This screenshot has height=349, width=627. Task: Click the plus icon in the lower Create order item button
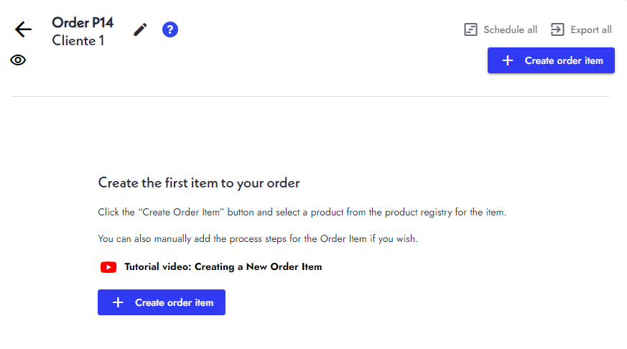(118, 302)
